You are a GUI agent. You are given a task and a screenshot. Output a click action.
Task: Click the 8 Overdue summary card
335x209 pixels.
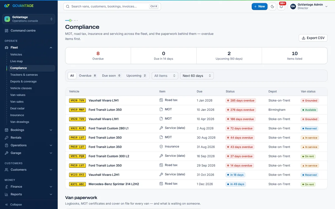(98, 56)
